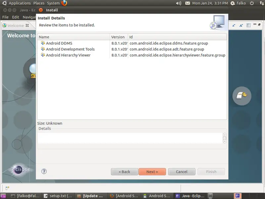Select the Welcome tab in Eclipse
Viewport: 265px width, 199px height.
[x=16, y=26]
